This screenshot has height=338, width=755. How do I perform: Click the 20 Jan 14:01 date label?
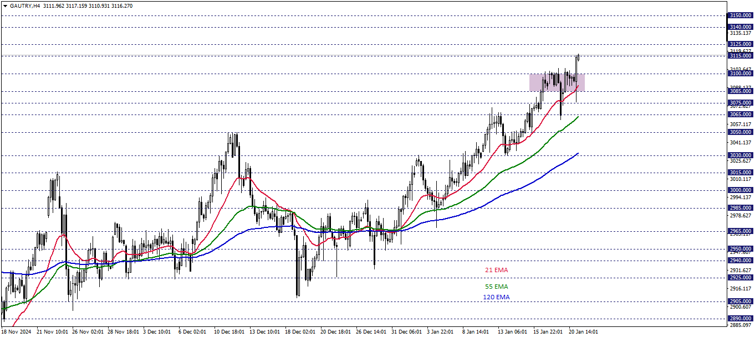coord(584,332)
